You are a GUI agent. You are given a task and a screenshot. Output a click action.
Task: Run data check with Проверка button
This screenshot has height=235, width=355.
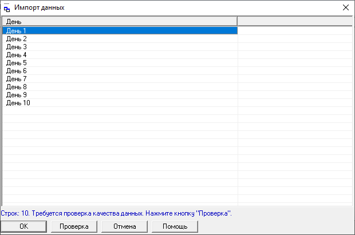click(x=74, y=226)
